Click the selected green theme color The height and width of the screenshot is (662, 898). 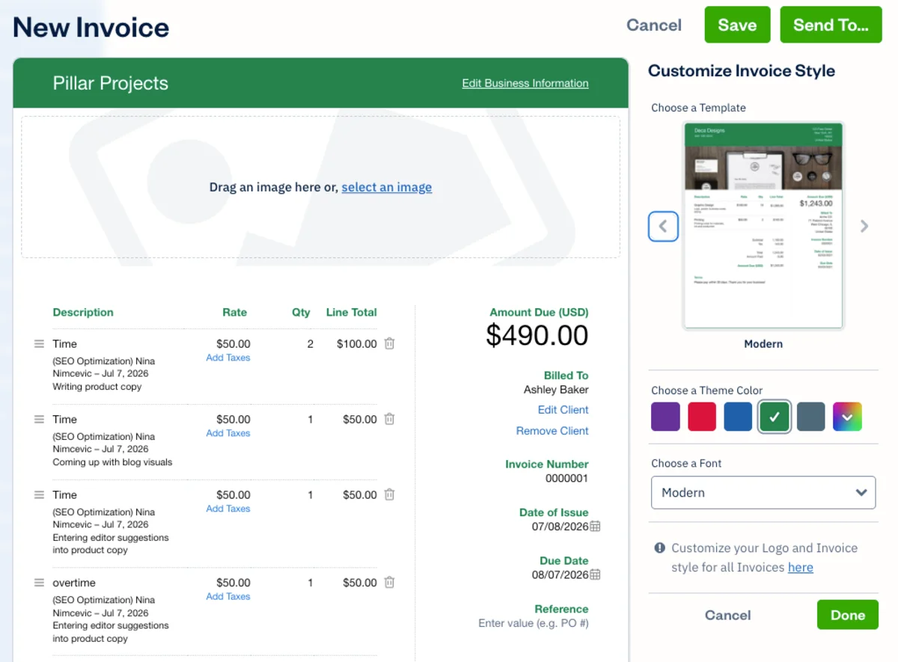click(x=775, y=417)
